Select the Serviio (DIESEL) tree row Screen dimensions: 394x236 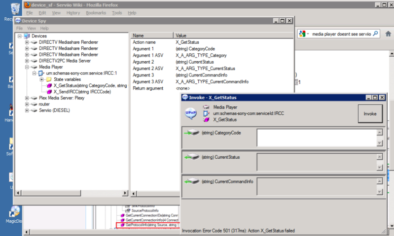pyautogui.click(x=54, y=110)
